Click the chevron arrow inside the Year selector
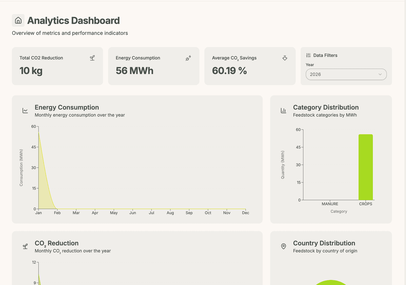 click(380, 74)
